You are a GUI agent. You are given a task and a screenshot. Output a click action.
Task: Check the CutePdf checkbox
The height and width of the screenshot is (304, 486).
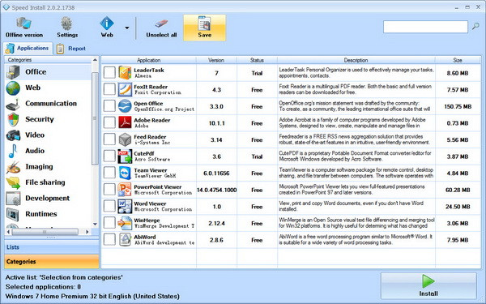[x=109, y=156]
